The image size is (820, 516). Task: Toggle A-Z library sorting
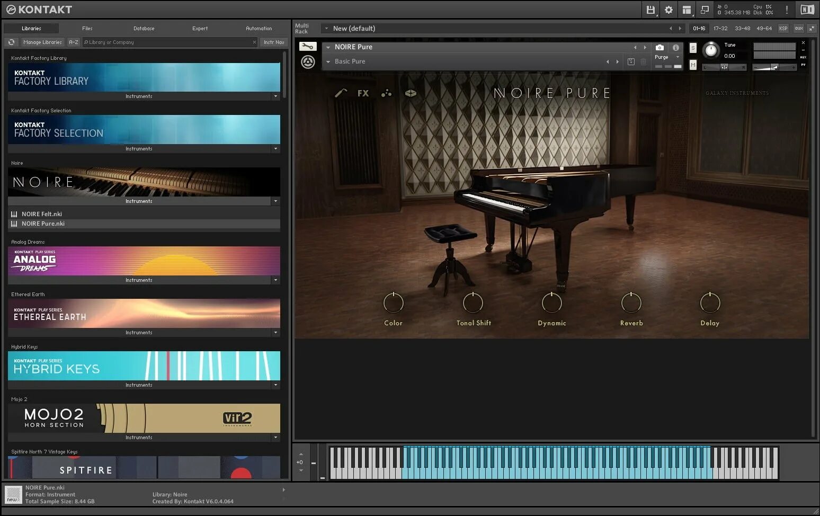click(74, 42)
